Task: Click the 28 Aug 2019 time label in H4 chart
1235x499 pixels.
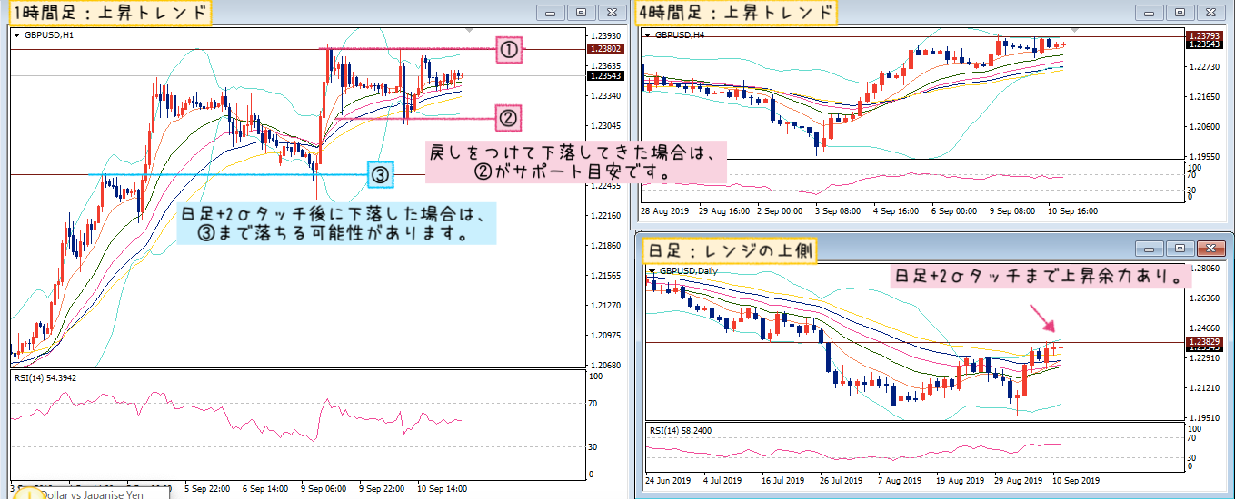Action: [666, 210]
